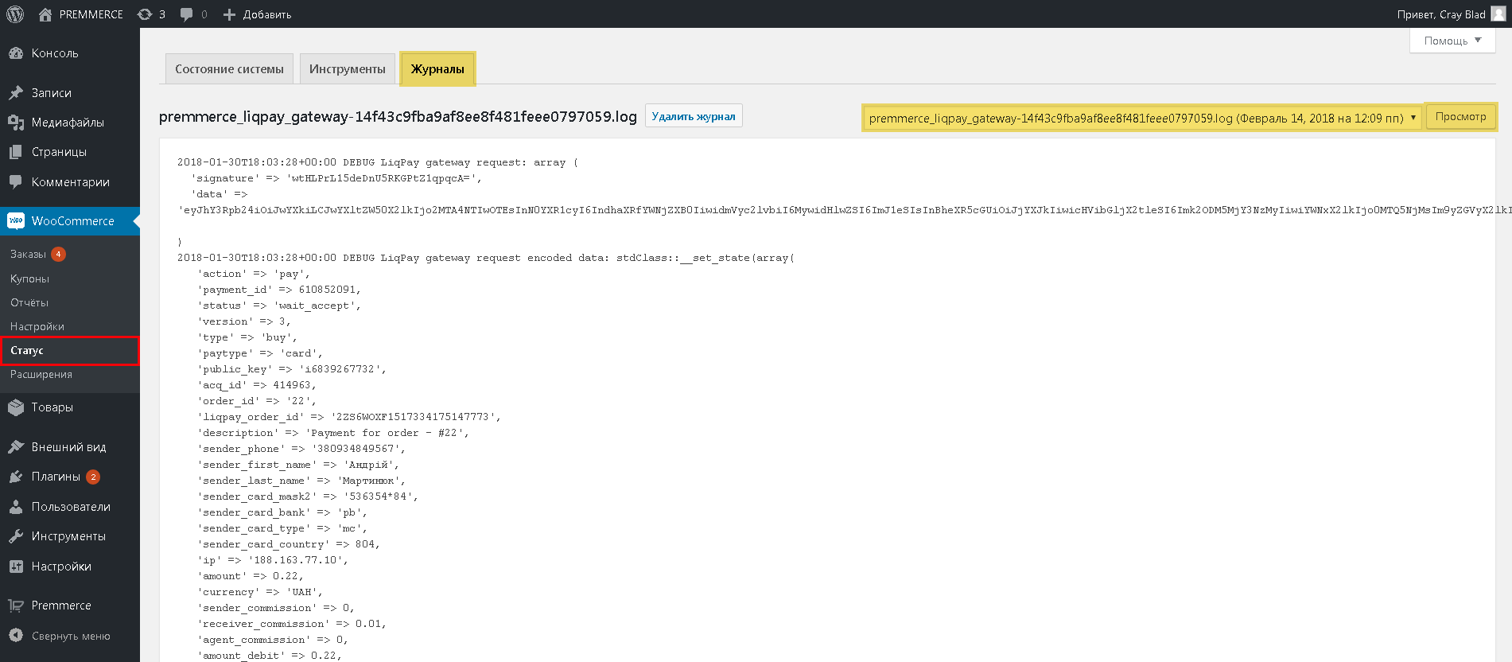Click the 'sender_card_mask2' log line
The image size is (1512, 662).
click(308, 496)
